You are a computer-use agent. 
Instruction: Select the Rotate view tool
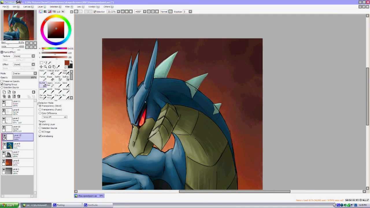pyautogui.click(x=50, y=67)
